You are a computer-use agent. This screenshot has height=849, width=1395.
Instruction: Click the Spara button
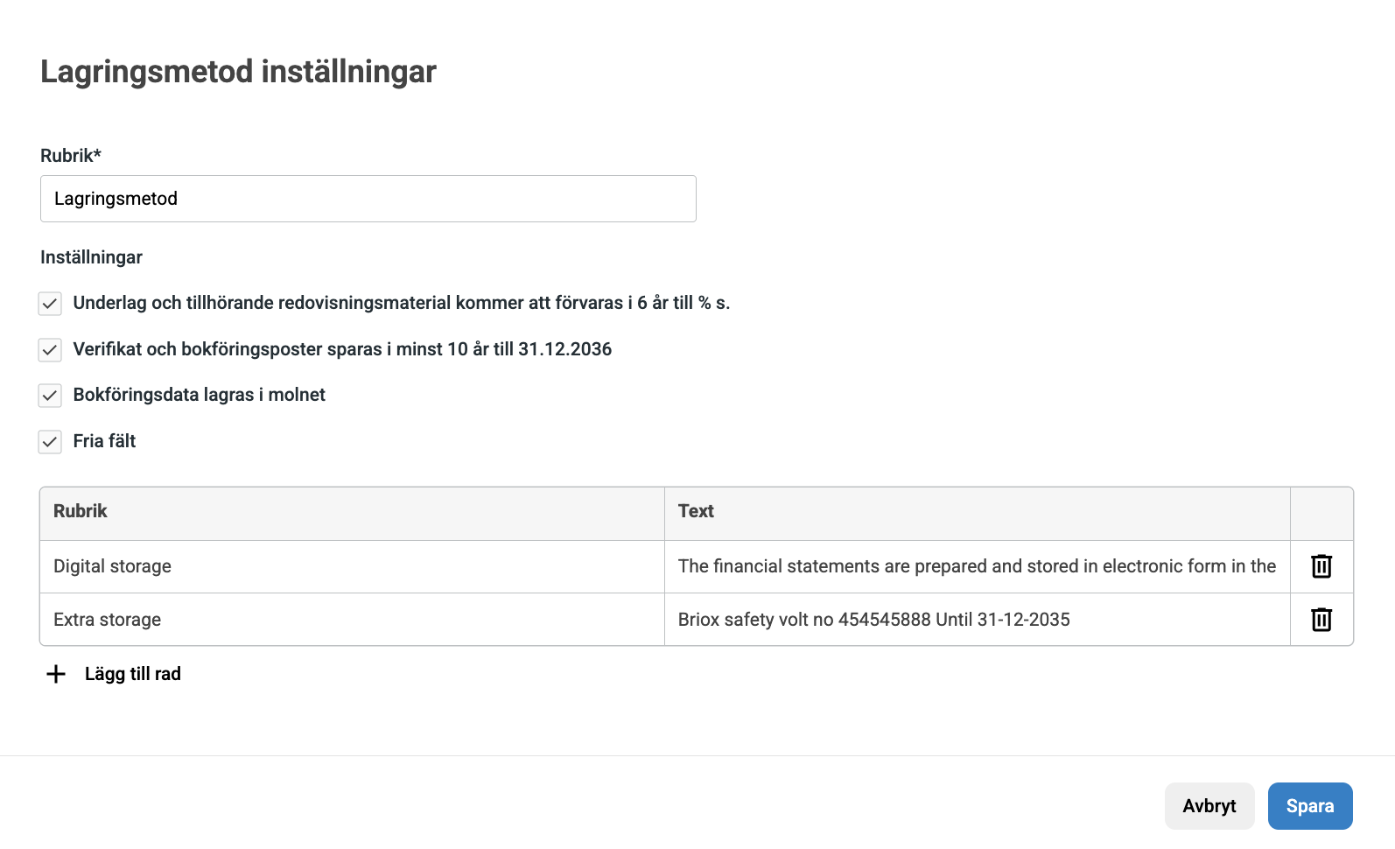pos(1309,806)
